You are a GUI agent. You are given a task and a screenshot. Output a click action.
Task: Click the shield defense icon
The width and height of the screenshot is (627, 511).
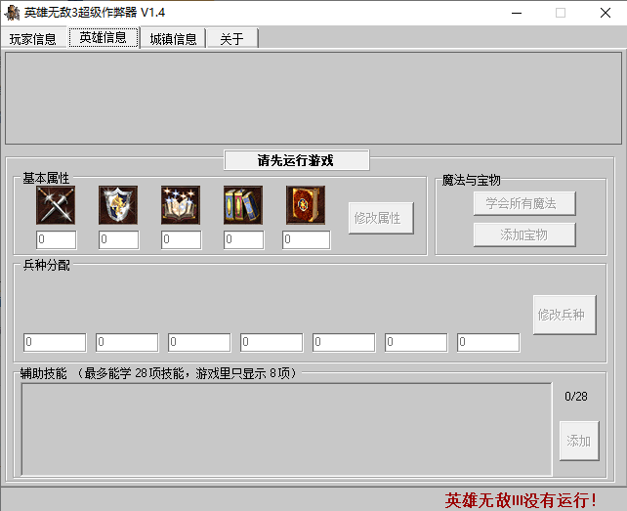click(118, 205)
